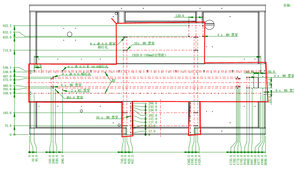This screenshot has height=175, width=294.
Task: Select the 6 x M8 贯穿 annotation
Action: pos(71,85)
